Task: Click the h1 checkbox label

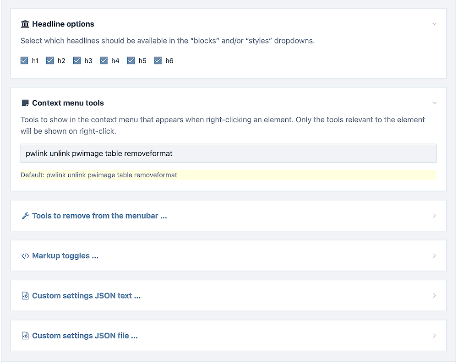Action: click(x=35, y=61)
